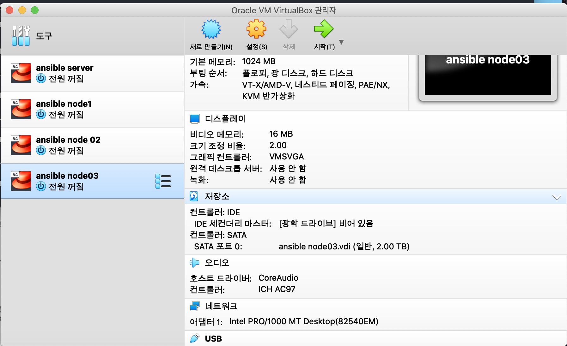Click the 저장소 storage section icon
The height and width of the screenshot is (346, 567).
194,196
